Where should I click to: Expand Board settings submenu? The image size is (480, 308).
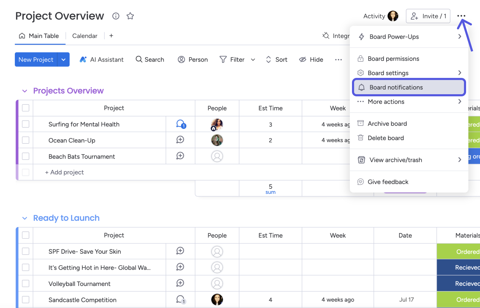pos(459,73)
